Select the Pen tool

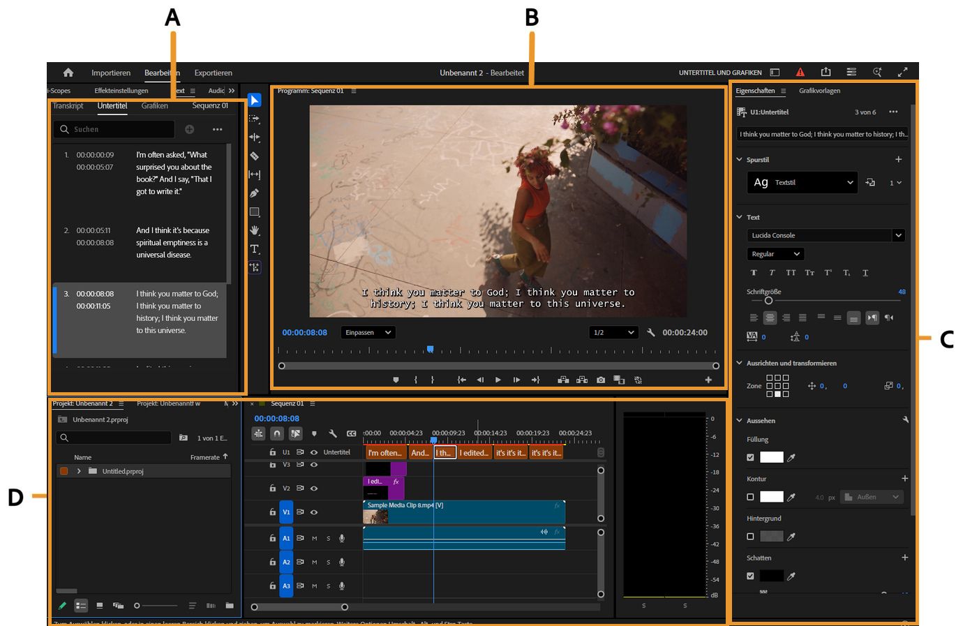(x=254, y=193)
